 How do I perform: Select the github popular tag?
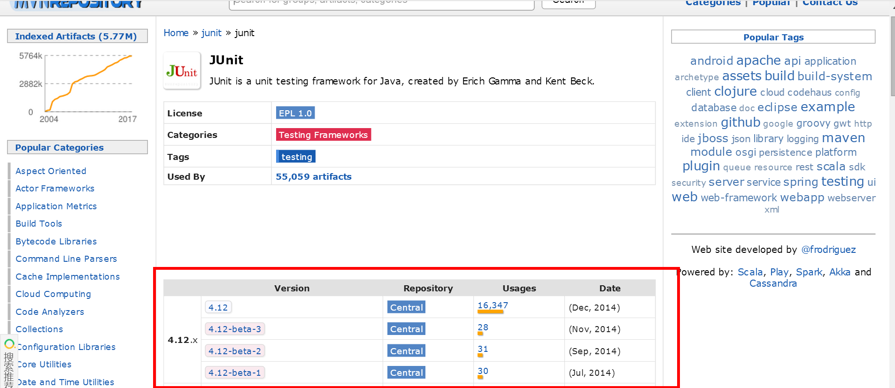coord(741,122)
